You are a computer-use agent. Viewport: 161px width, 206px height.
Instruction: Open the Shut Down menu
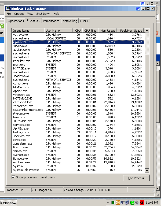point(43,14)
